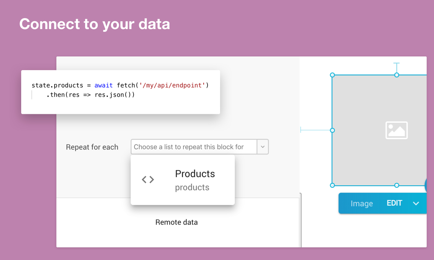
Task: Click the image placeholder icon on canvas
Action: [x=396, y=130]
